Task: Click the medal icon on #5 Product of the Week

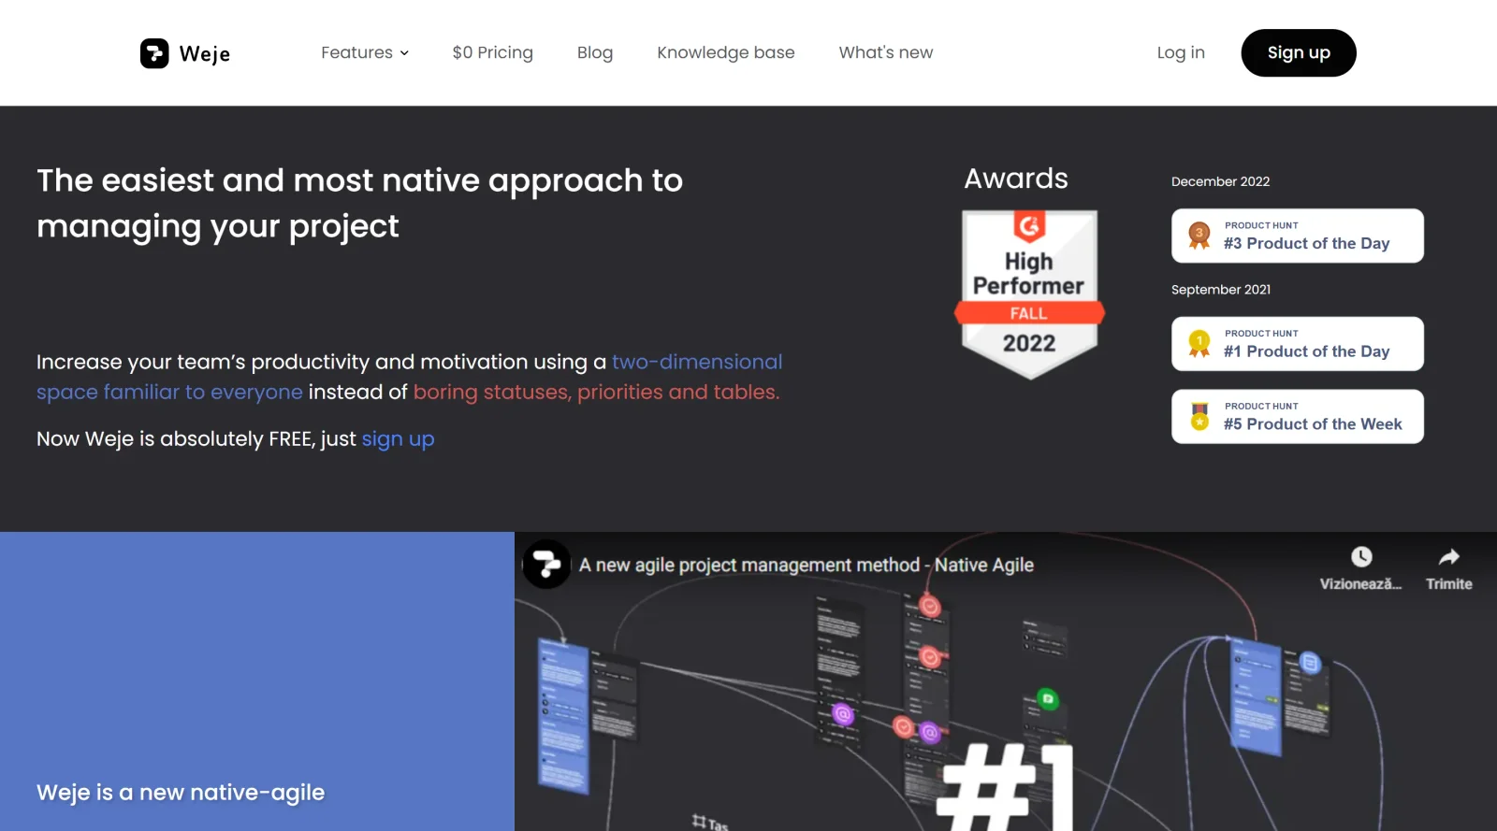Action: [x=1199, y=416]
